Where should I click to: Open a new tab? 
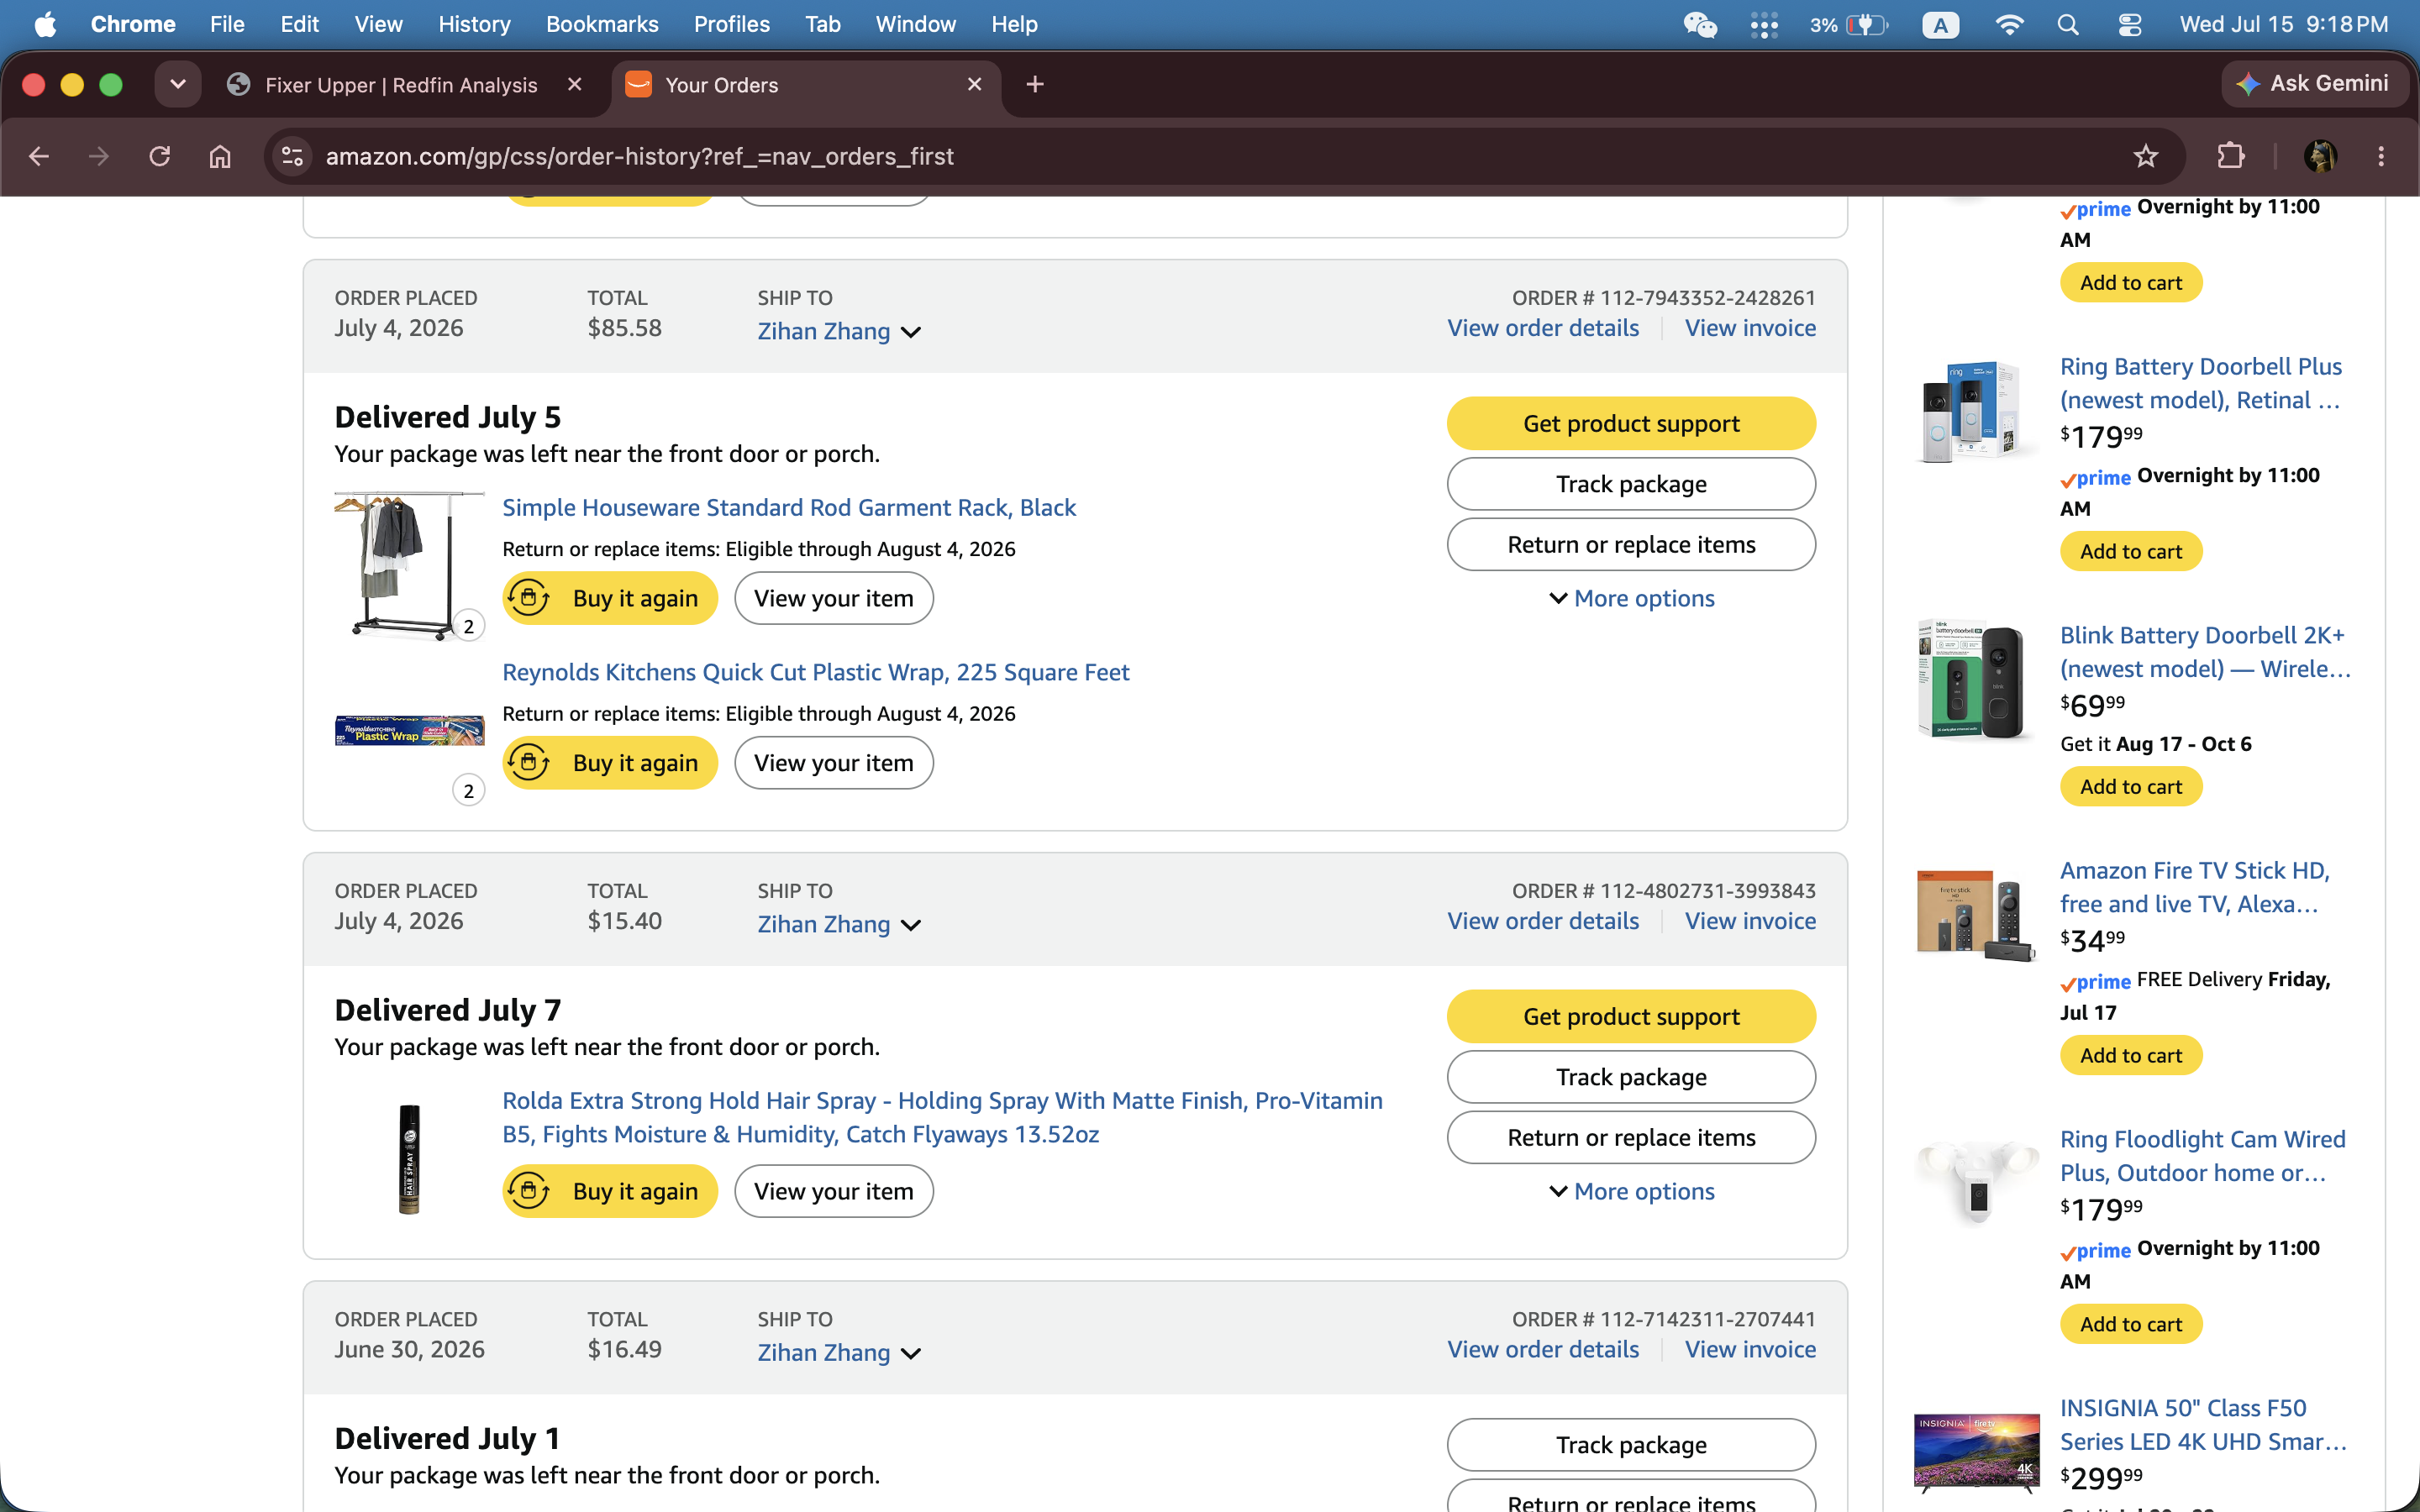tap(1035, 85)
